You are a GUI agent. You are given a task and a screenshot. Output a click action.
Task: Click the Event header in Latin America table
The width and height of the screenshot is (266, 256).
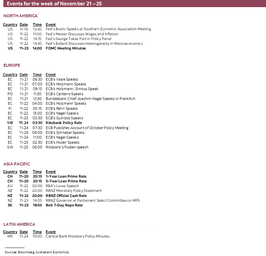pos(50,232)
